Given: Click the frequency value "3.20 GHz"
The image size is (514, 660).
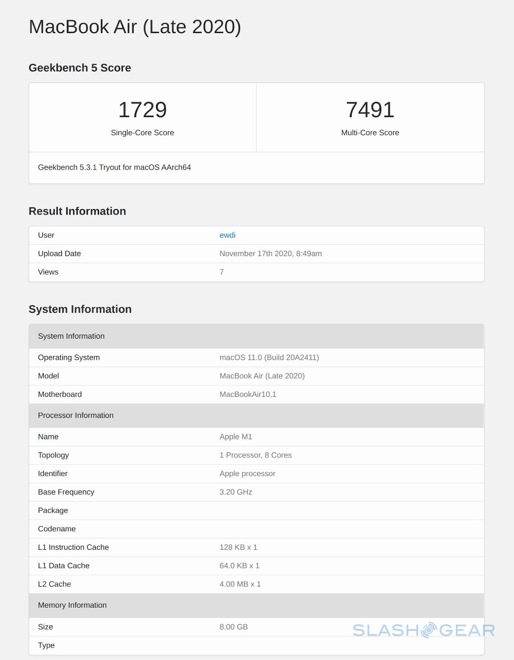Looking at the screenshot, I should (236, 492).
